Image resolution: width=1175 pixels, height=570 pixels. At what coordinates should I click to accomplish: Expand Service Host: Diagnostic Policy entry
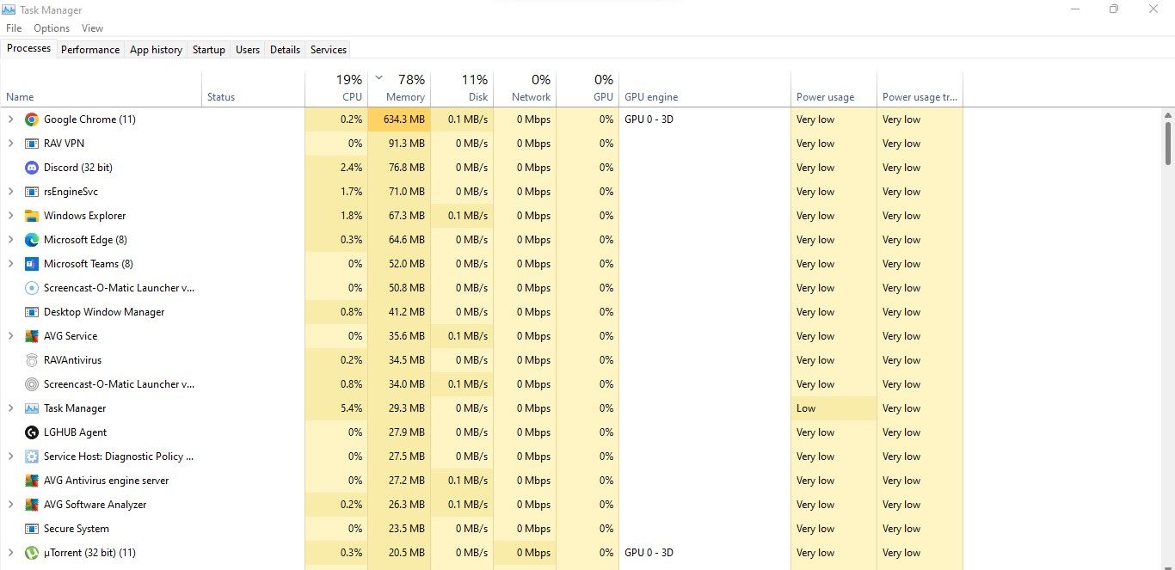[10, 457]
